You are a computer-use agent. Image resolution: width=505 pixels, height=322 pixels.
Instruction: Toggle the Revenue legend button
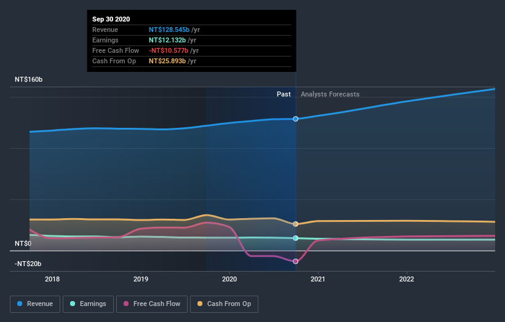(35, 304)
